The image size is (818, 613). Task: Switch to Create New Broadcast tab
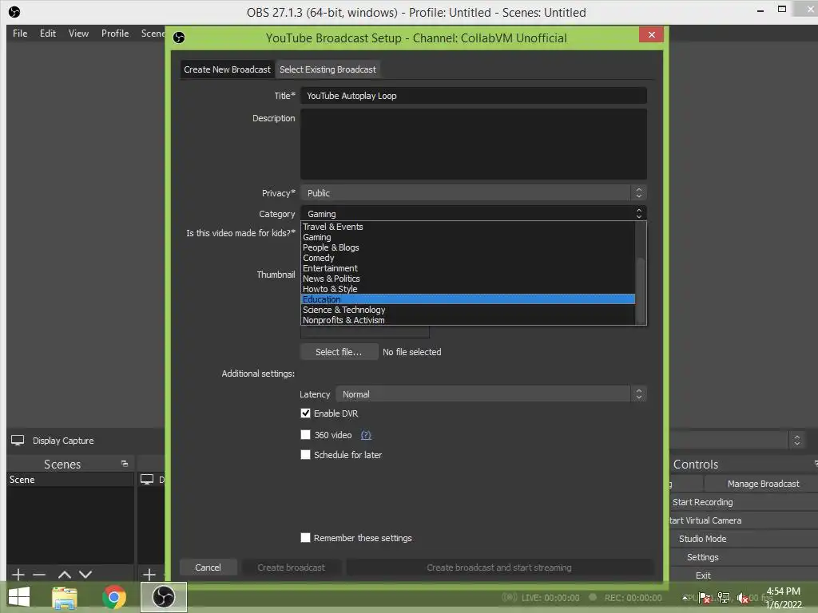pos(227,69)
